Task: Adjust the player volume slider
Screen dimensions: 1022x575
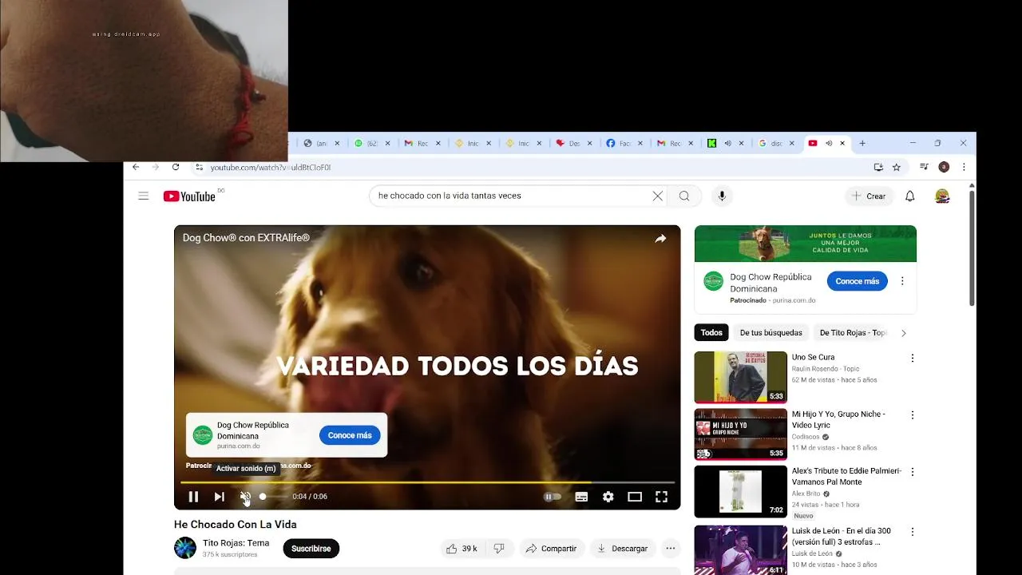Action: pos(273,497)
